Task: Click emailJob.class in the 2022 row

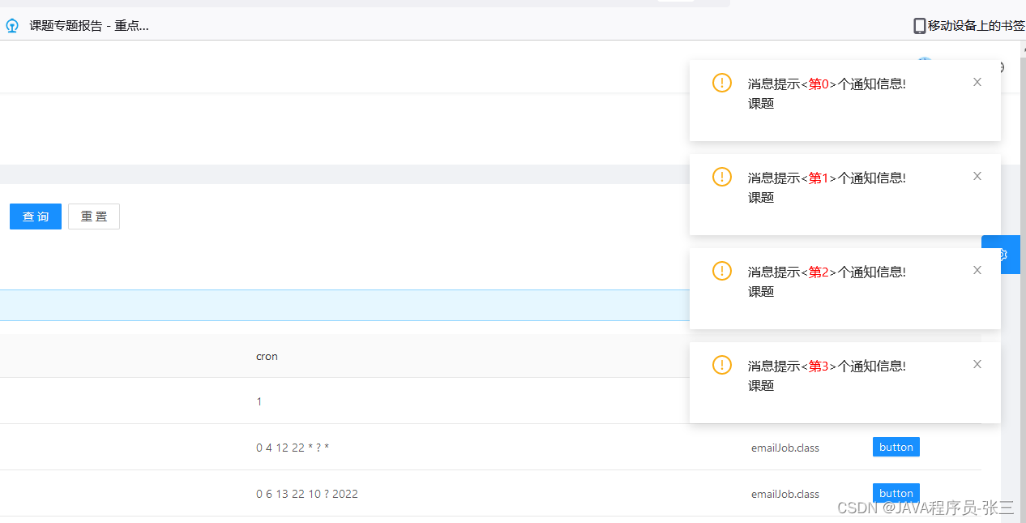Action: (785, 494)
